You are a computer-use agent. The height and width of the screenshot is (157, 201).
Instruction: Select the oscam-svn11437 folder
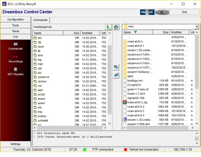[158, 68]
